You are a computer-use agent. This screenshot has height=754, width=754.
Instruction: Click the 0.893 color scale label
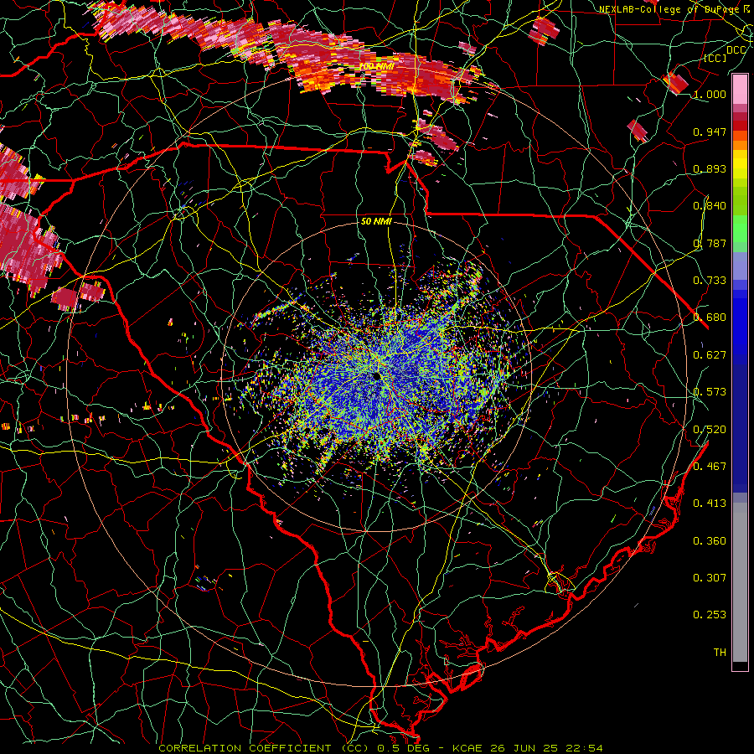[710, 168]
